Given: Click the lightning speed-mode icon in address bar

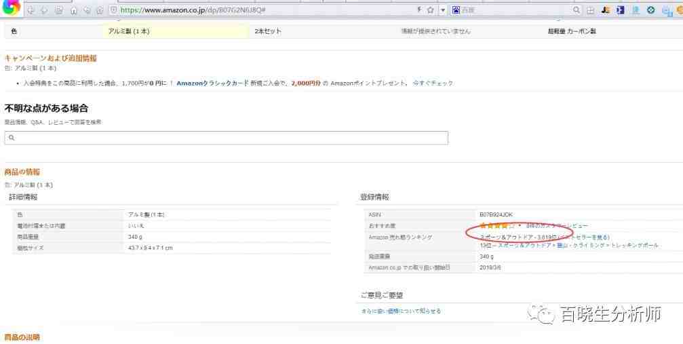Looking at the screenshot, I should point(419,10).
